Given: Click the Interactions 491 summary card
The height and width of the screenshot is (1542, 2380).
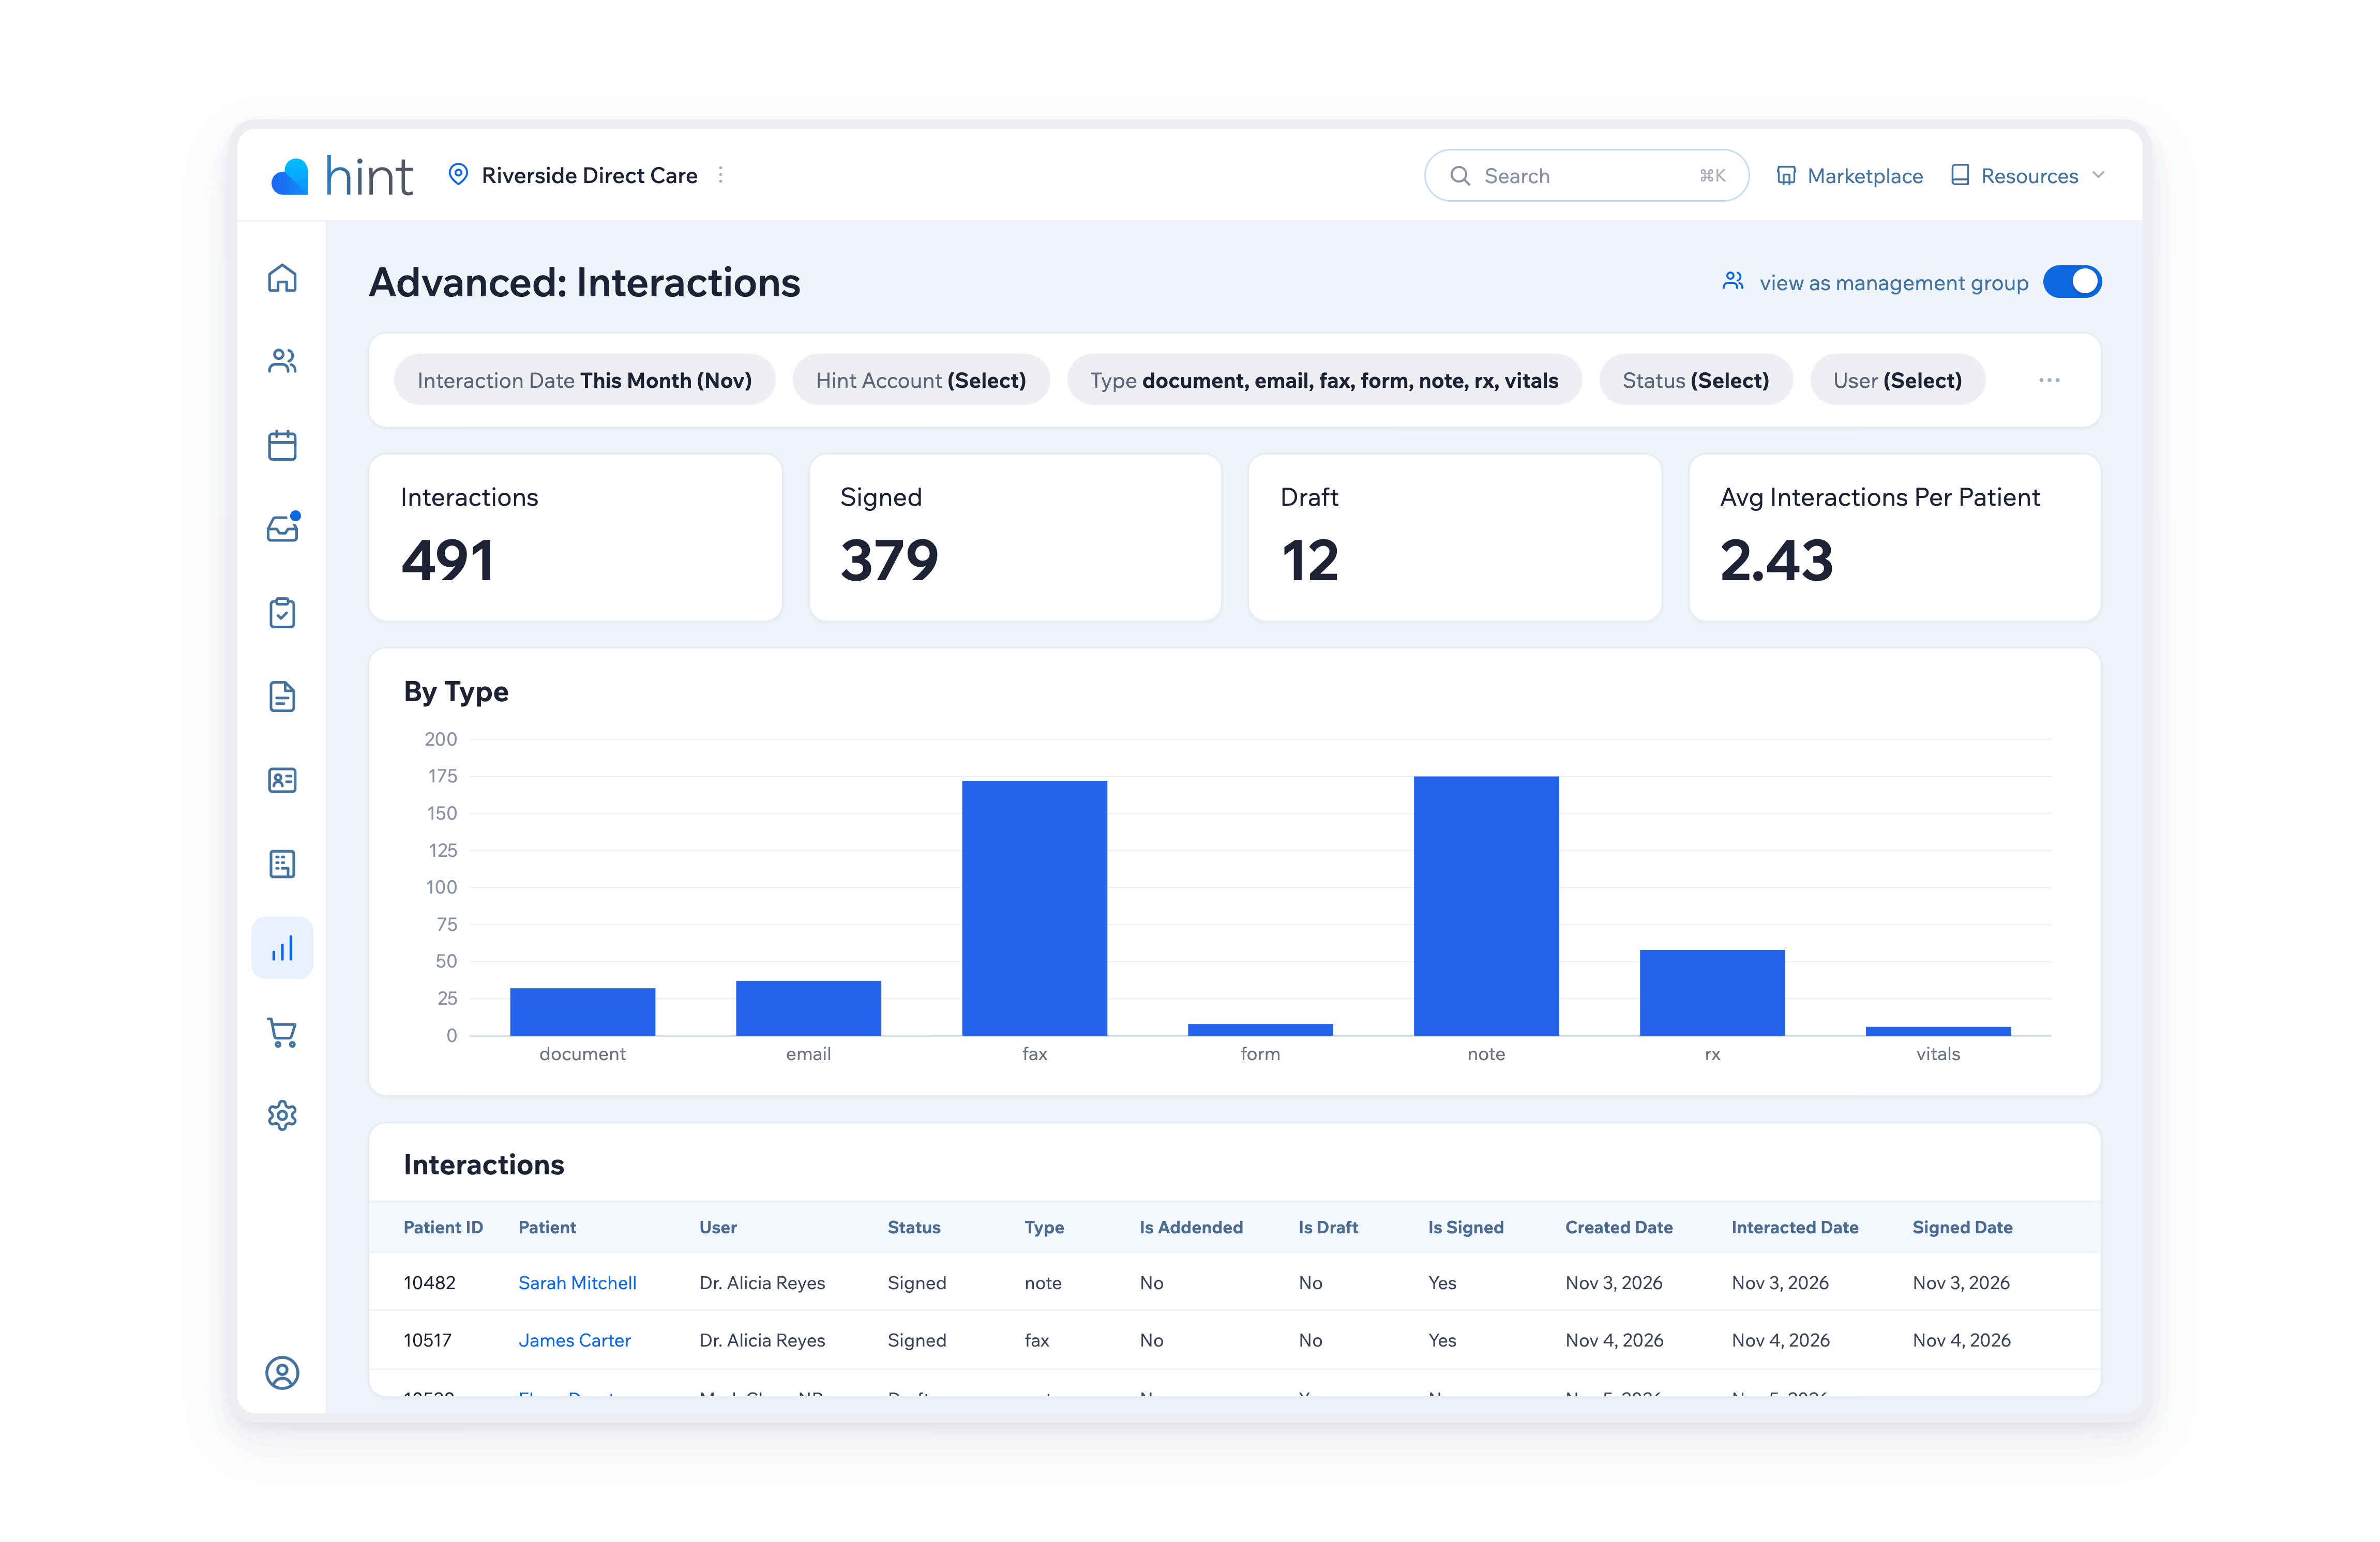Looking at the screenshot, I should 575,538.
